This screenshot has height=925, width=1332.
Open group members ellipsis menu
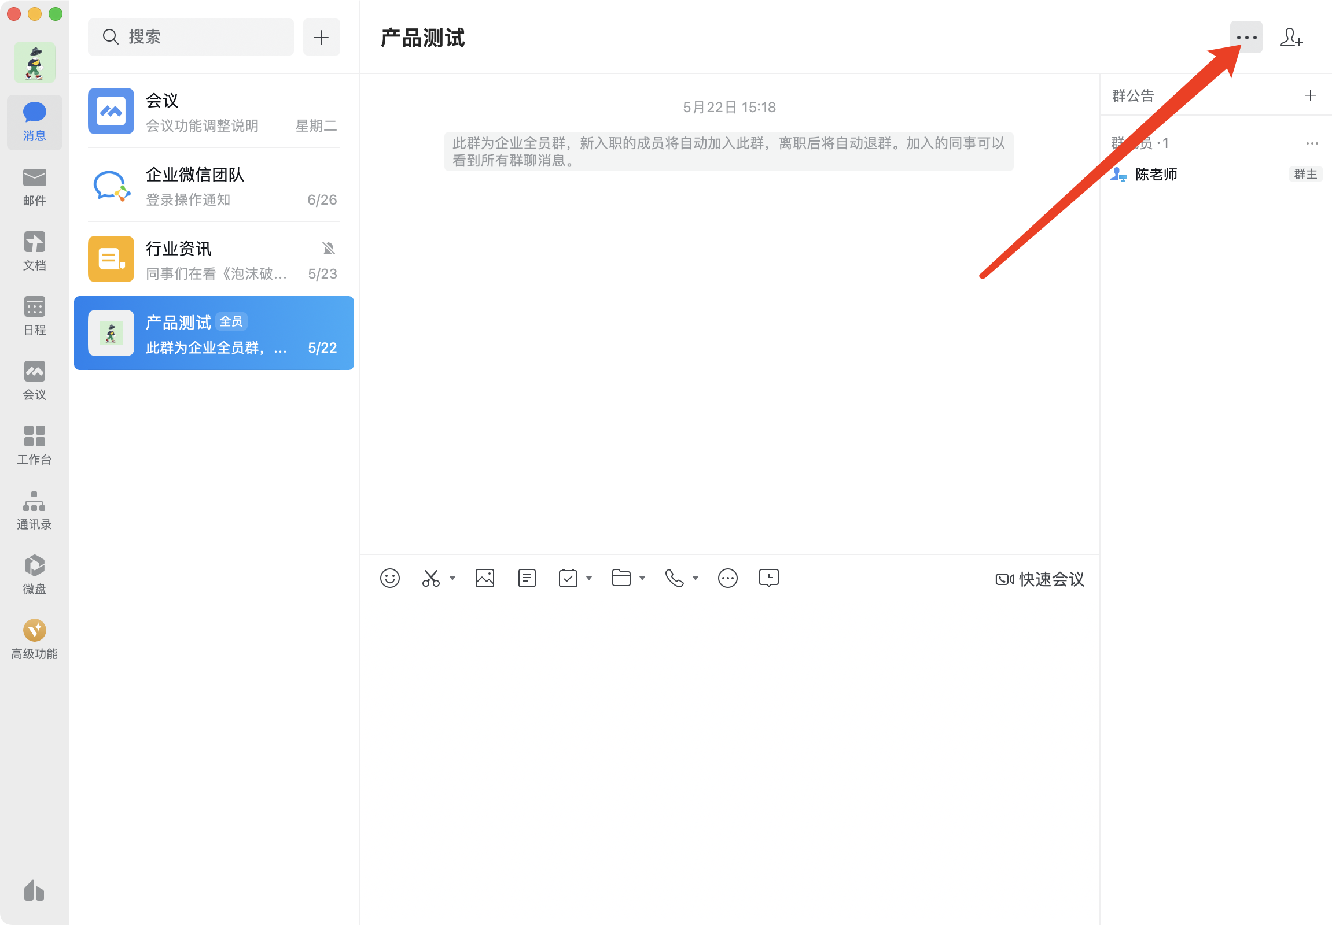point(1312,143)
